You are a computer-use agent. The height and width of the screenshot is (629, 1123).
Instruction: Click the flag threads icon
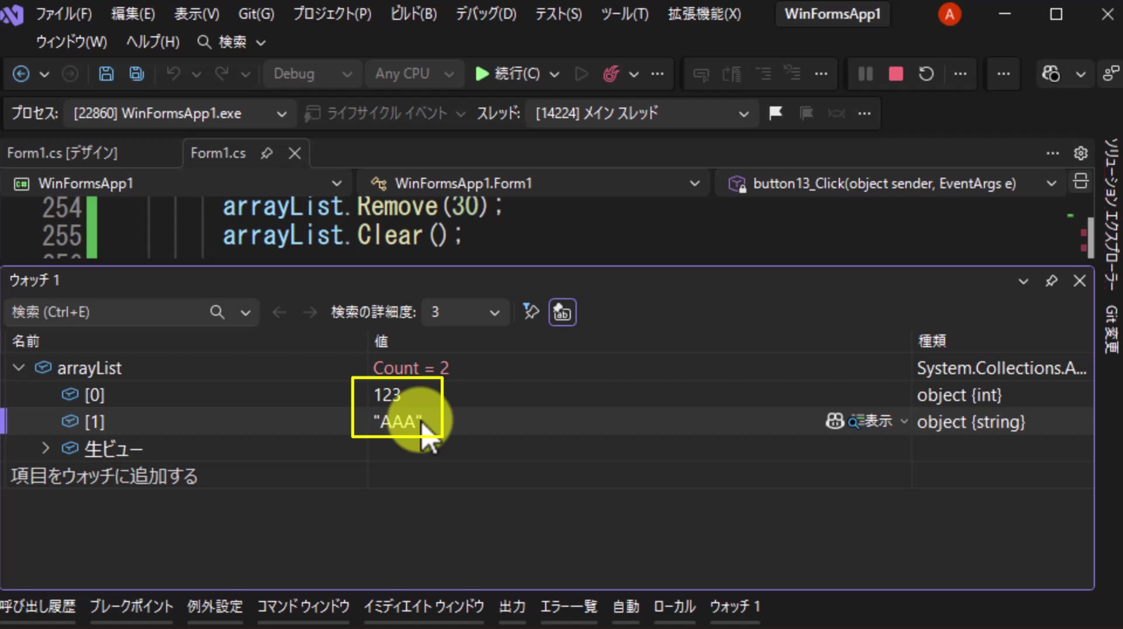[776, 113]
